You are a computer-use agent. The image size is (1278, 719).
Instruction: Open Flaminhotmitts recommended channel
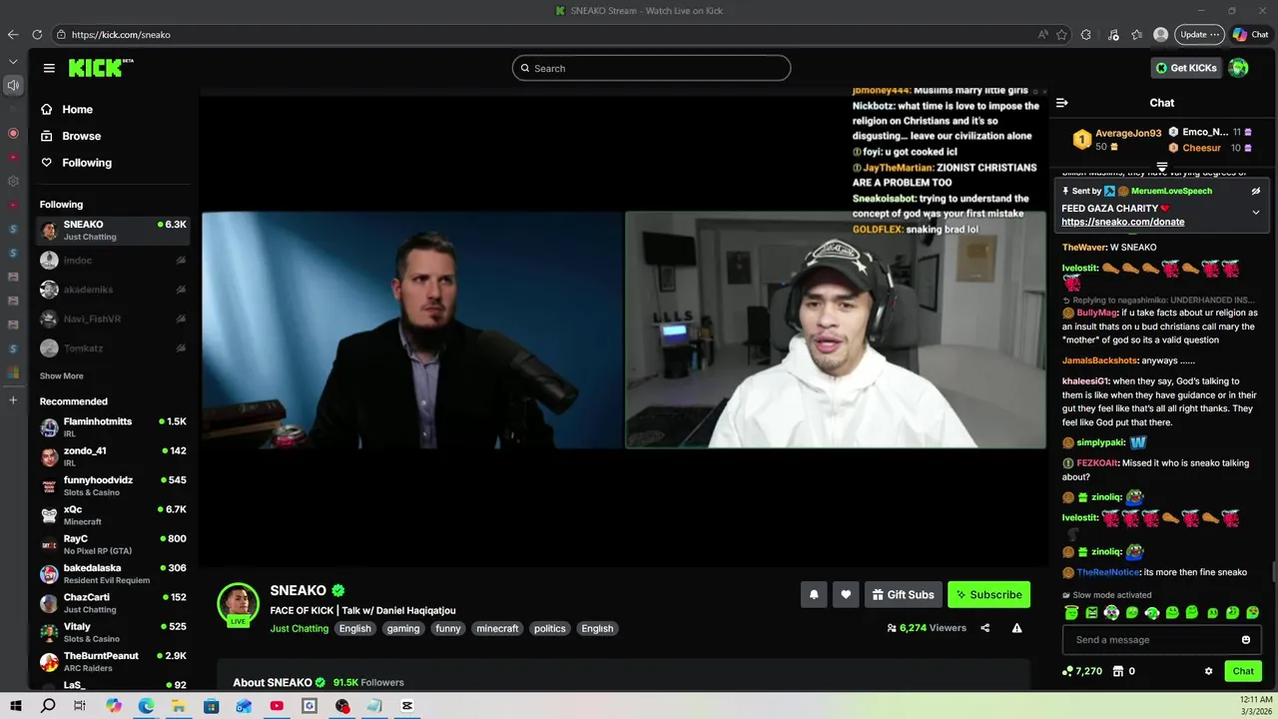coord(114,427)
